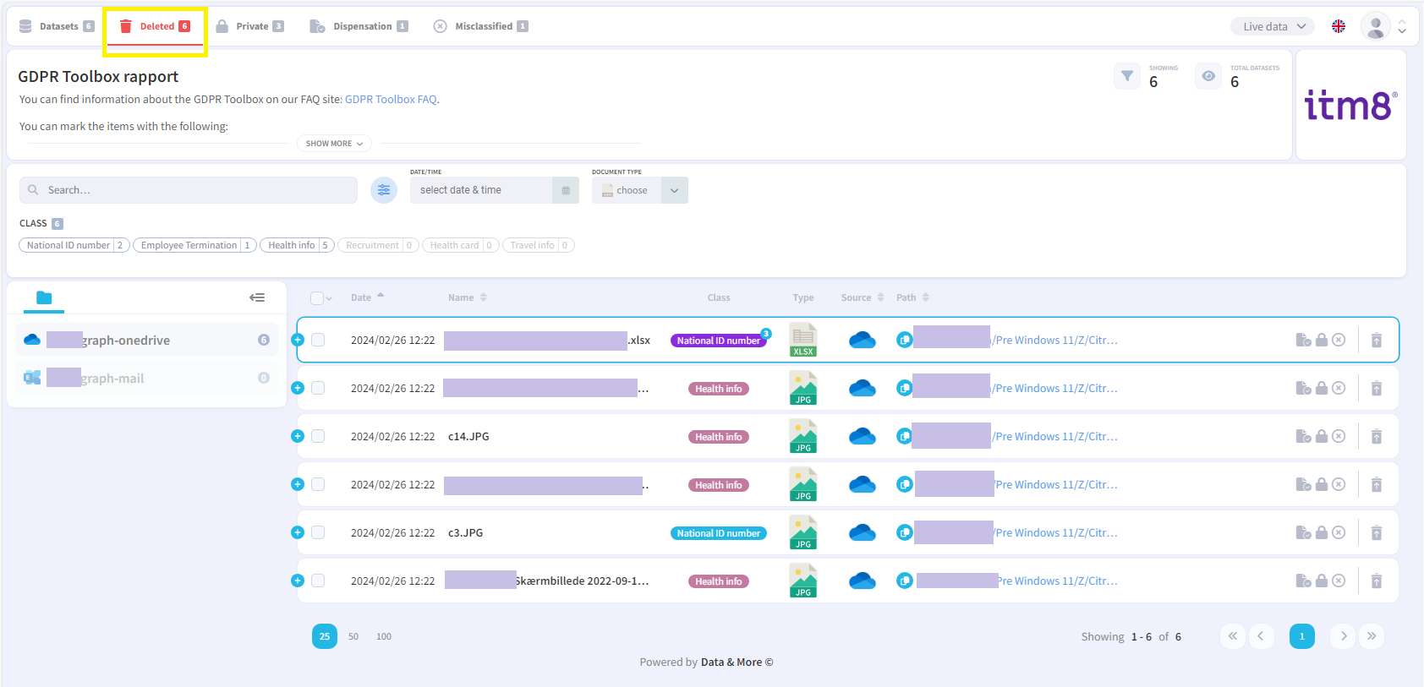Open the user avatar menu
This screenshot has height=687, width=1424.
point(1376,27)
